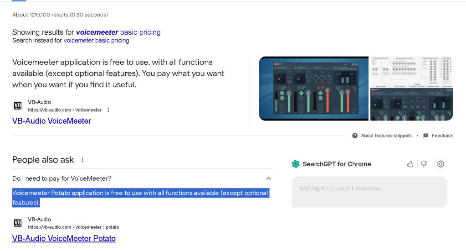Click the 'SearchGPT for Chrome' title
This screenshot has width=466, height=251.
(x=337, y=164)
